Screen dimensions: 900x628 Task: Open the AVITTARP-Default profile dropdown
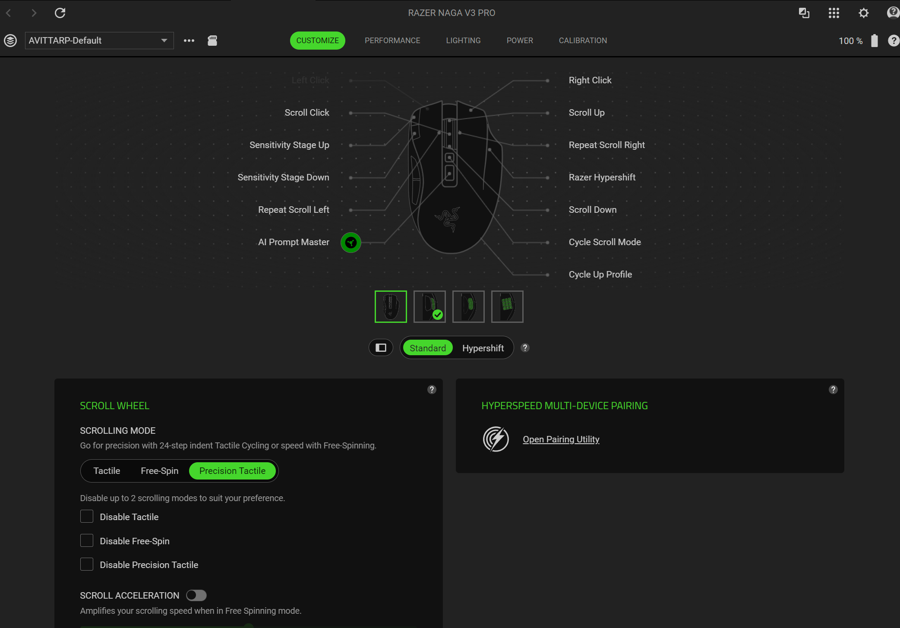(99, 41)
